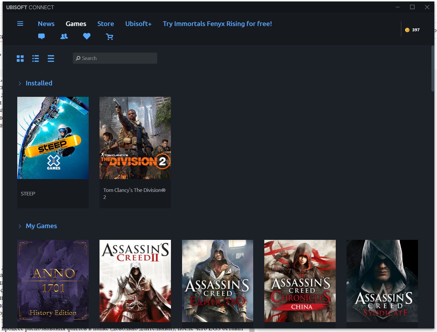The width and height of the screenshot is (437, 332).
Task: Open the Ubisoft+ tab
Action: 138,24
